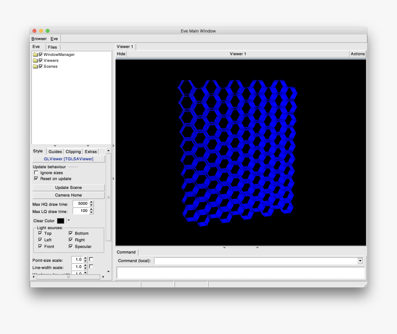Click the Line-width scale input field
This screenshot has height=334, width=397.
pyautogui.click(x=77, y=267)
